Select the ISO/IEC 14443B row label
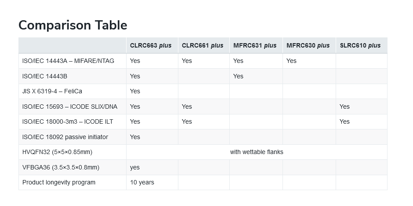413x206 pixels. click(45, 76)
